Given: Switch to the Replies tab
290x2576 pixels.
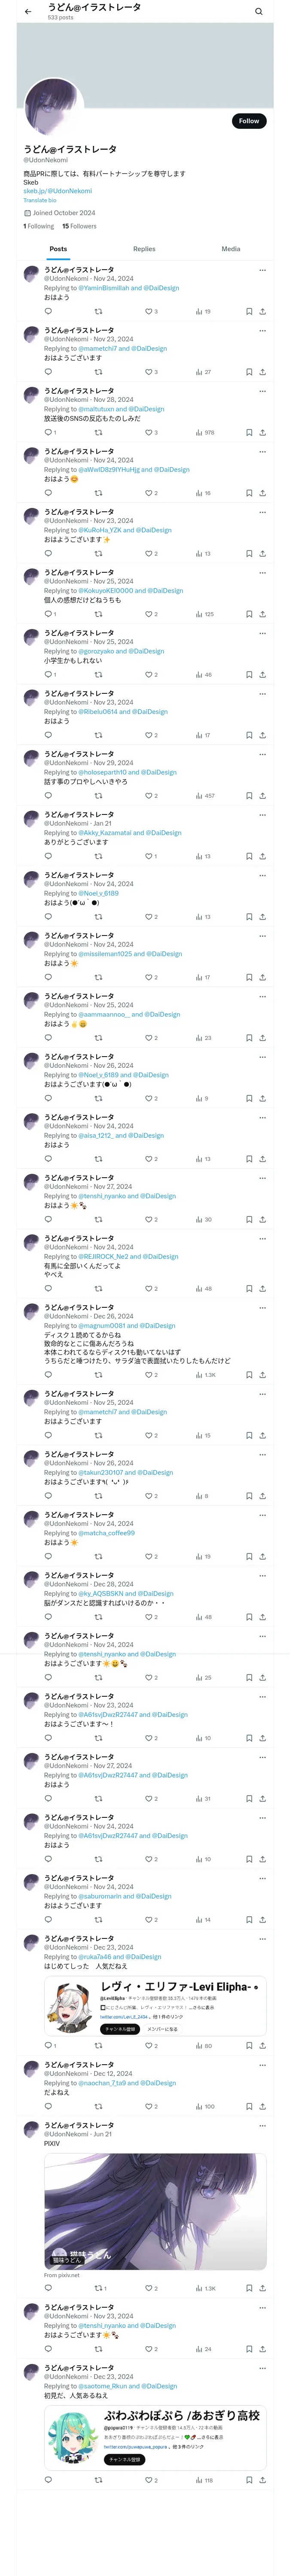Looking at the screenshot, I should click(x=144, y=249).
